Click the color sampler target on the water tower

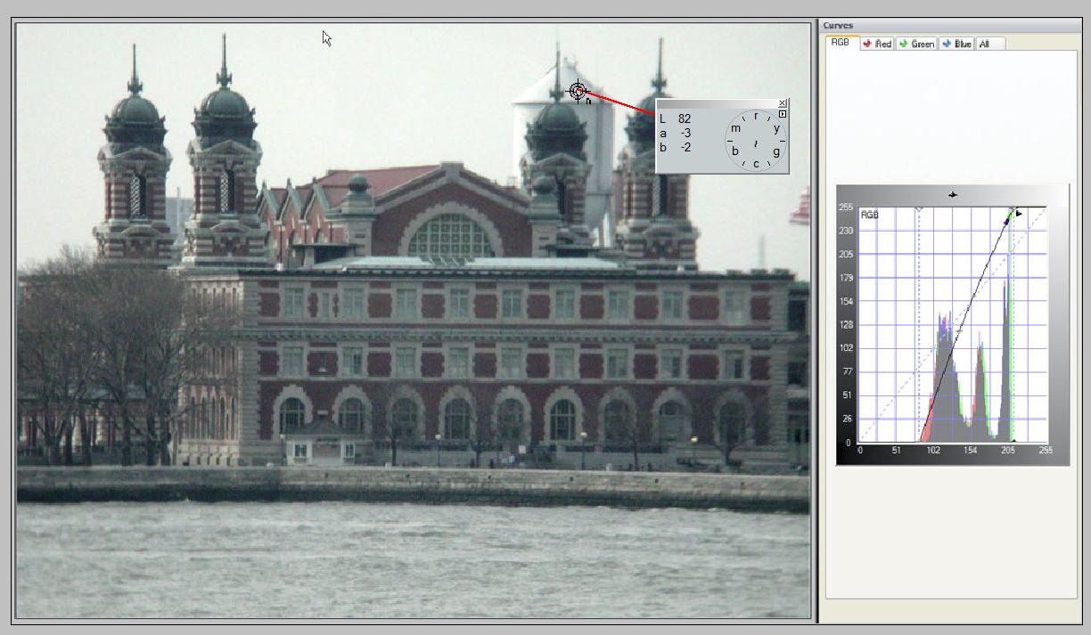pyautogui.click(x=578, y=91)
